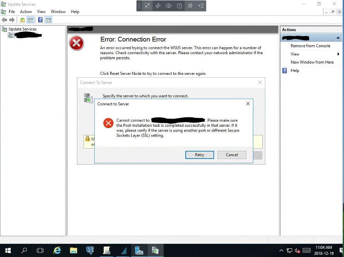Viewport: 344px width, 257px height.
Task: Open File Explorer from the taskbar
Action: pos(74,251)
